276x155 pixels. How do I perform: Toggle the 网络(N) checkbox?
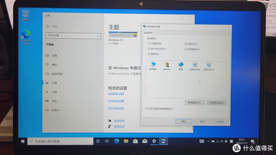pos(149,54)
